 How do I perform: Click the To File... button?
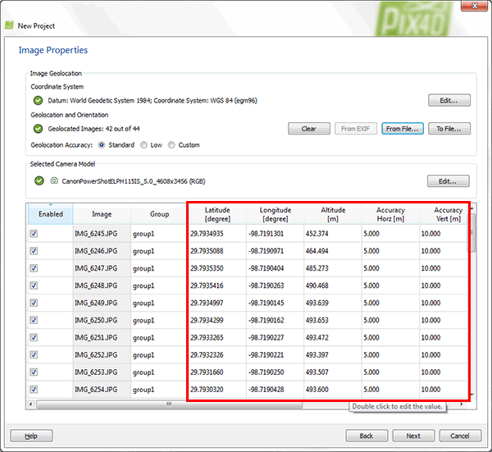pyautogui.click(x=452, y=129)
